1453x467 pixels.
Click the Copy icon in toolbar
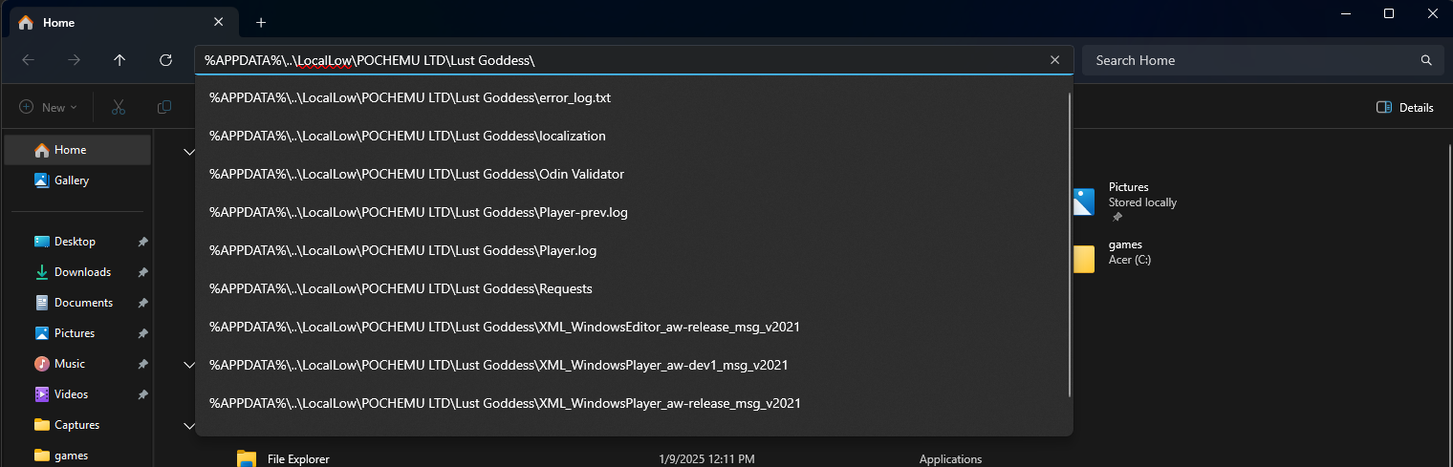(x=164, y=107)
